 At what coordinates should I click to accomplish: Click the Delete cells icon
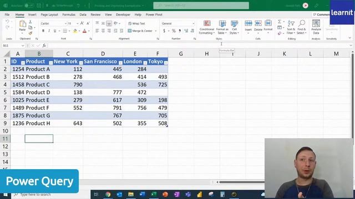pyautogui.click(x=258, y=23)
